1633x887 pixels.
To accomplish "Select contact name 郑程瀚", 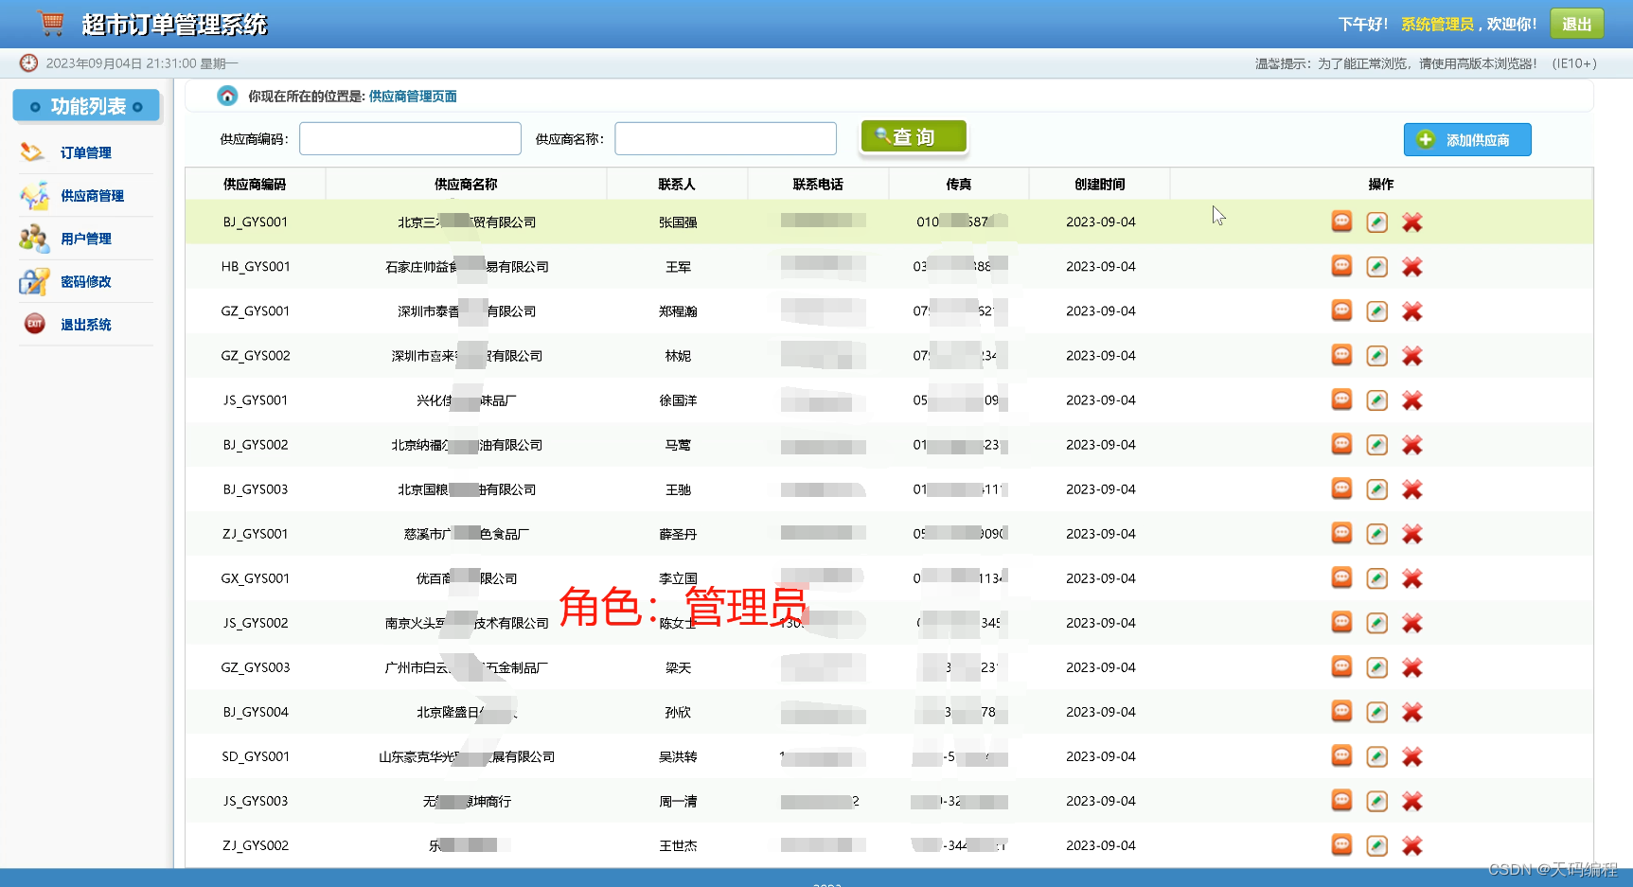I will coord(678,311).
